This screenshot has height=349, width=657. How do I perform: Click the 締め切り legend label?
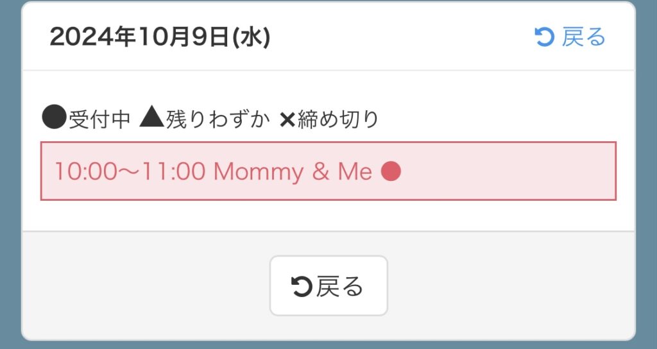[x=337, y=119]
